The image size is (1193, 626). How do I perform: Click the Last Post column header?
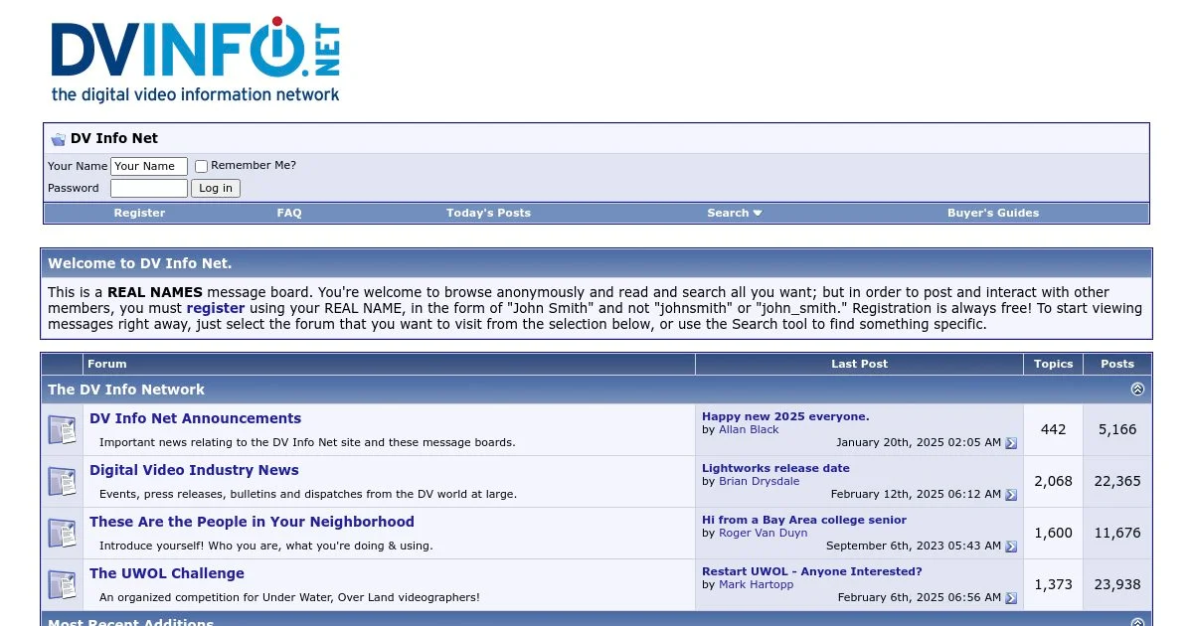click(859, 364)
